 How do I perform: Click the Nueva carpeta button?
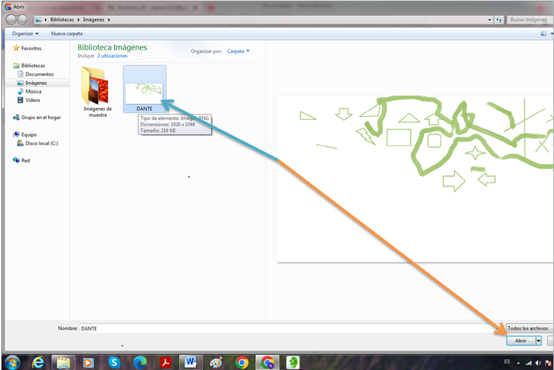coord(67,34)
